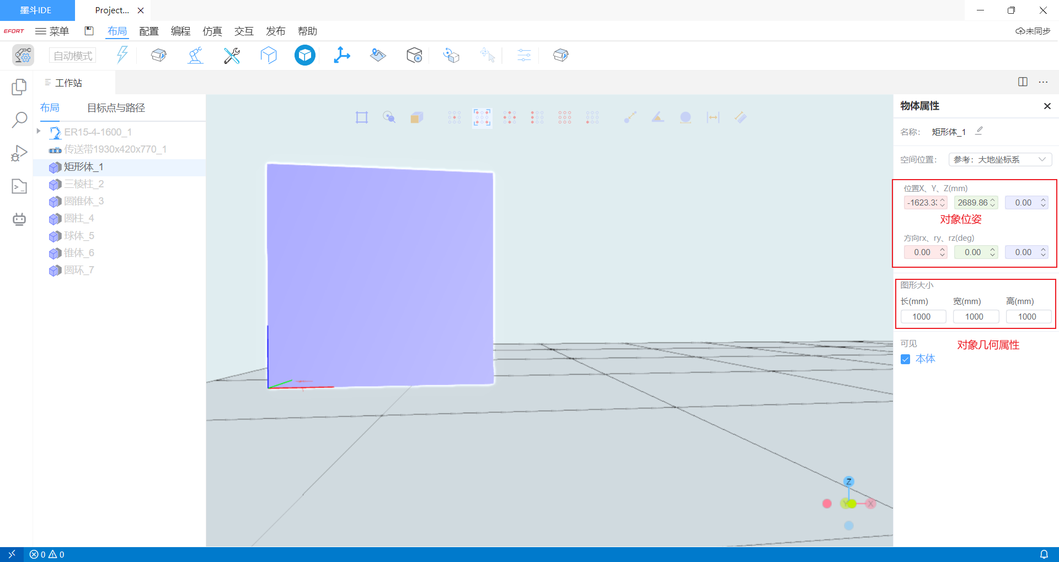
Task: Open the 参考: 大地坐标系 dropdown
Action: click(999, 160)
